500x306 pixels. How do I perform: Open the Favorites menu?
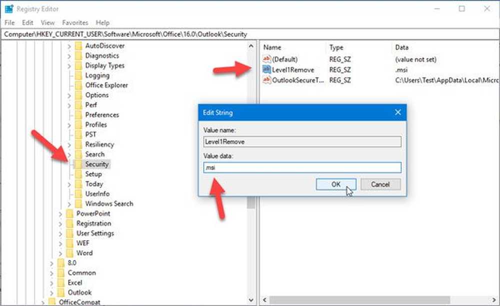75,22
